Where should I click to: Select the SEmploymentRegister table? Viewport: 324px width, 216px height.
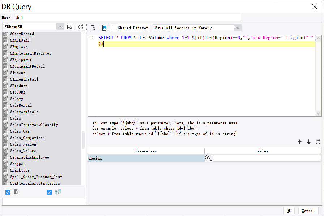(31, 53)
